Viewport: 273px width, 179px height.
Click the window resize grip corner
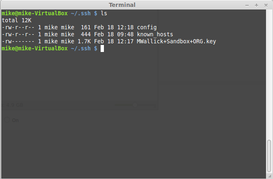point(270,176)
